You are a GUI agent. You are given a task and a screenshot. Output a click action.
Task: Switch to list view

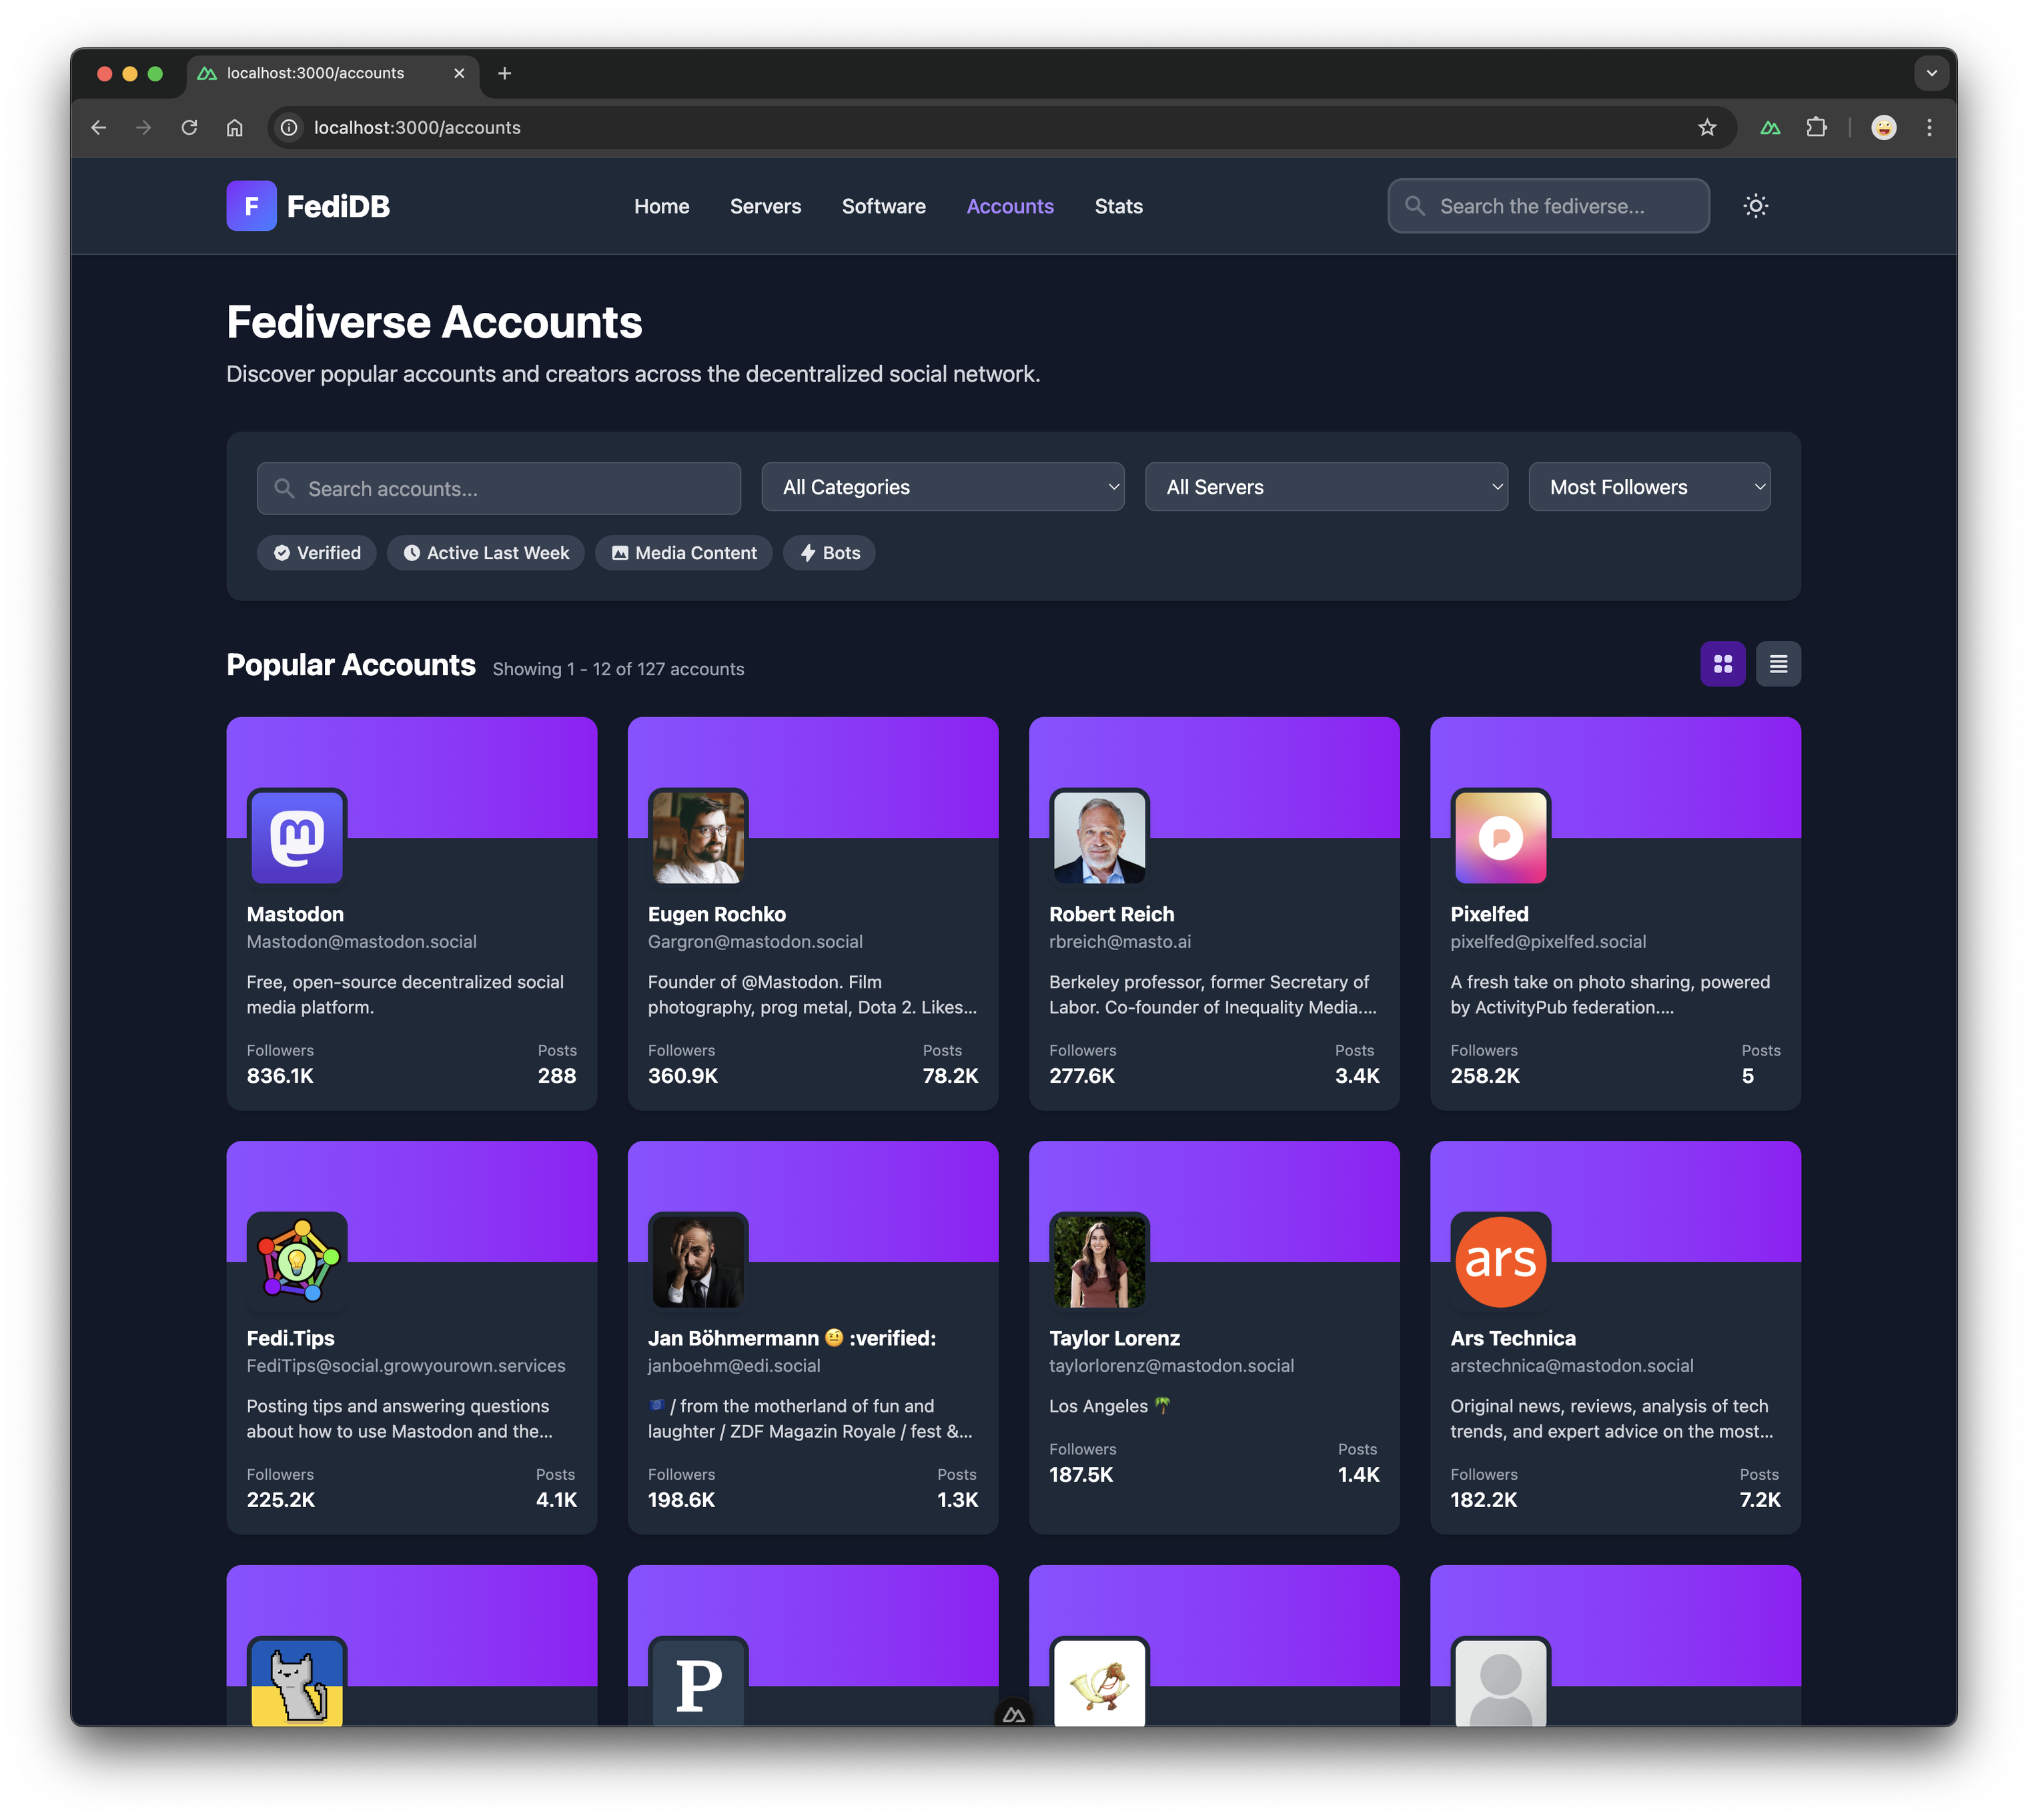(x=1778, y=664)
